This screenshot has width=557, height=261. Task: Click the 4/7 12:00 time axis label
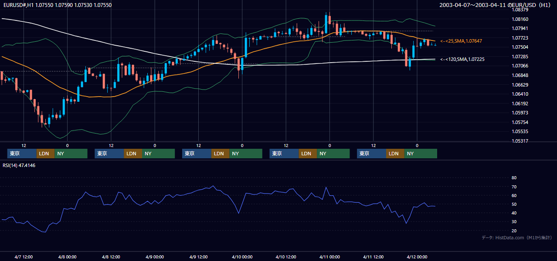(x=24, y=257)
